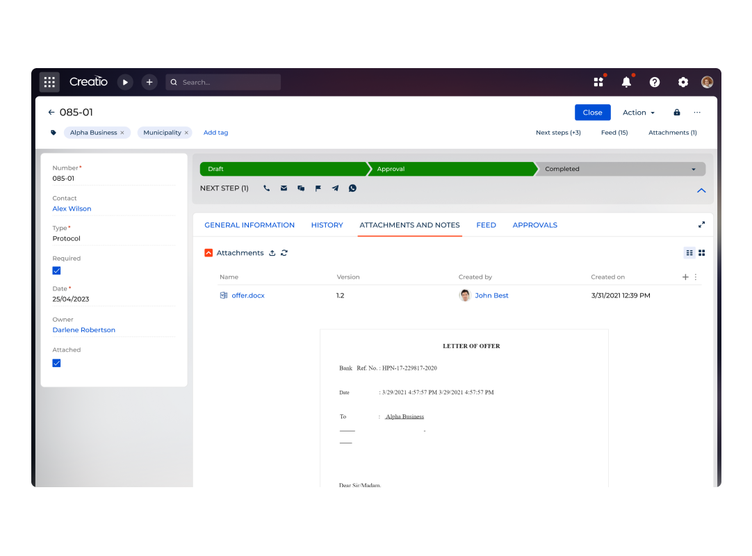Uncheck the Attached checkbox

coord(56,362)
